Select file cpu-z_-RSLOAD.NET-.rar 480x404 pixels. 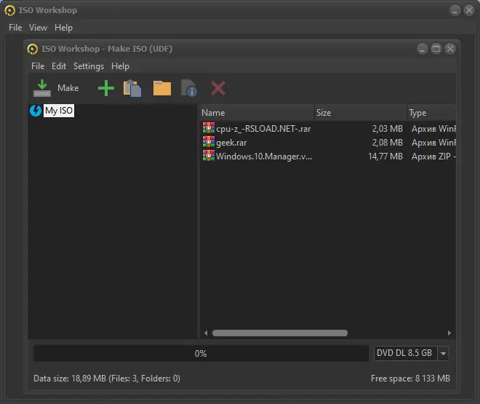pos(263,129)
